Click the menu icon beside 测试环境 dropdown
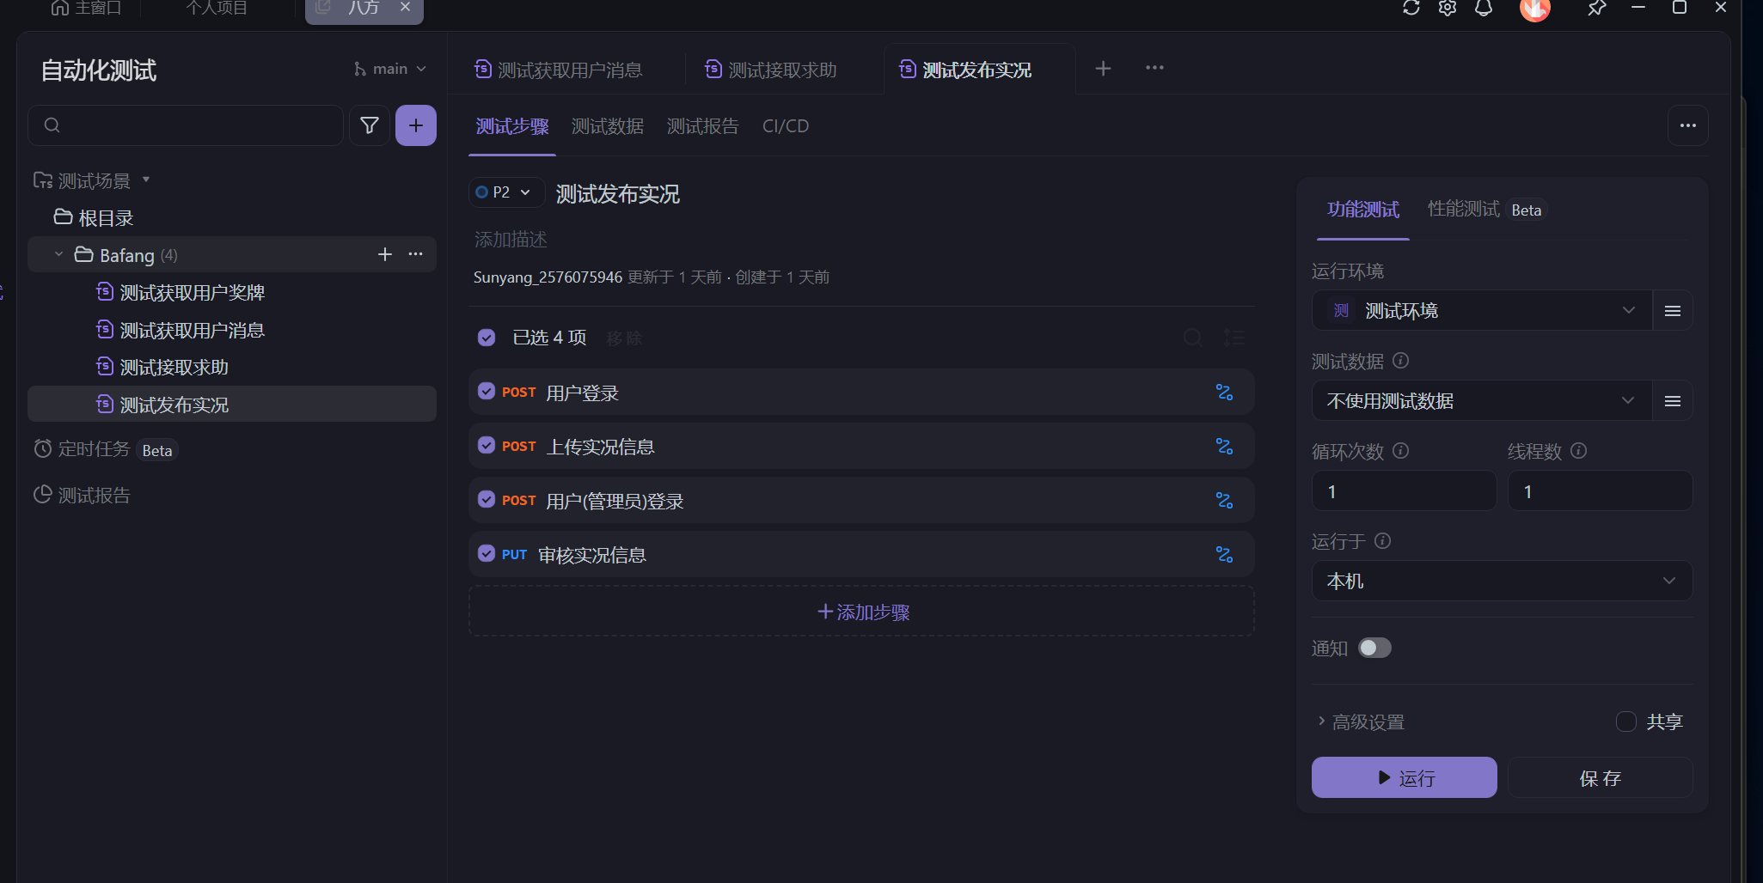Viewport: 1763px width, 883px height. click(x=1672, y=311)
